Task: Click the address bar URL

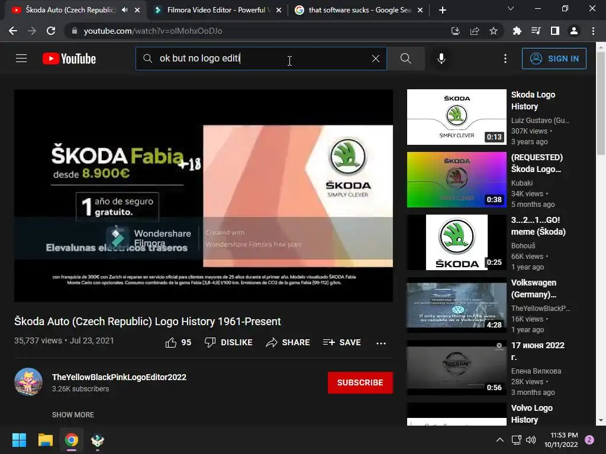Action: click(153, 31)
